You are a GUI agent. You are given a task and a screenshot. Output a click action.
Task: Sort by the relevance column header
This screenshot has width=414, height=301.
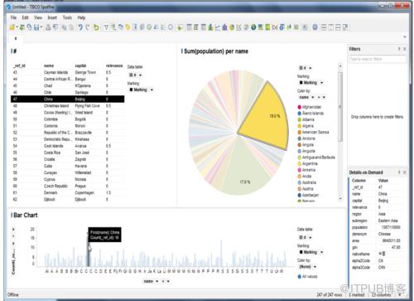(x=114, y=66)
